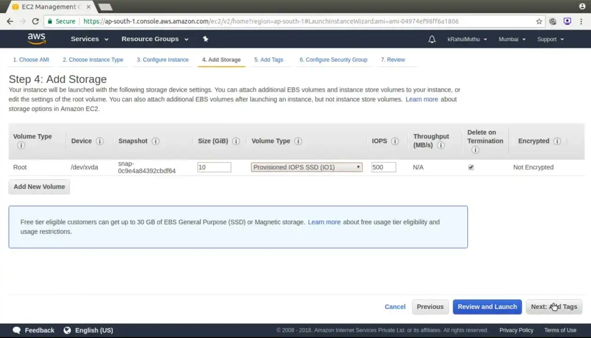Image resolution: width=591 pixels, height=338 pixels.
Task: Expand the Resource Groups menu
Action: (155, 39)
